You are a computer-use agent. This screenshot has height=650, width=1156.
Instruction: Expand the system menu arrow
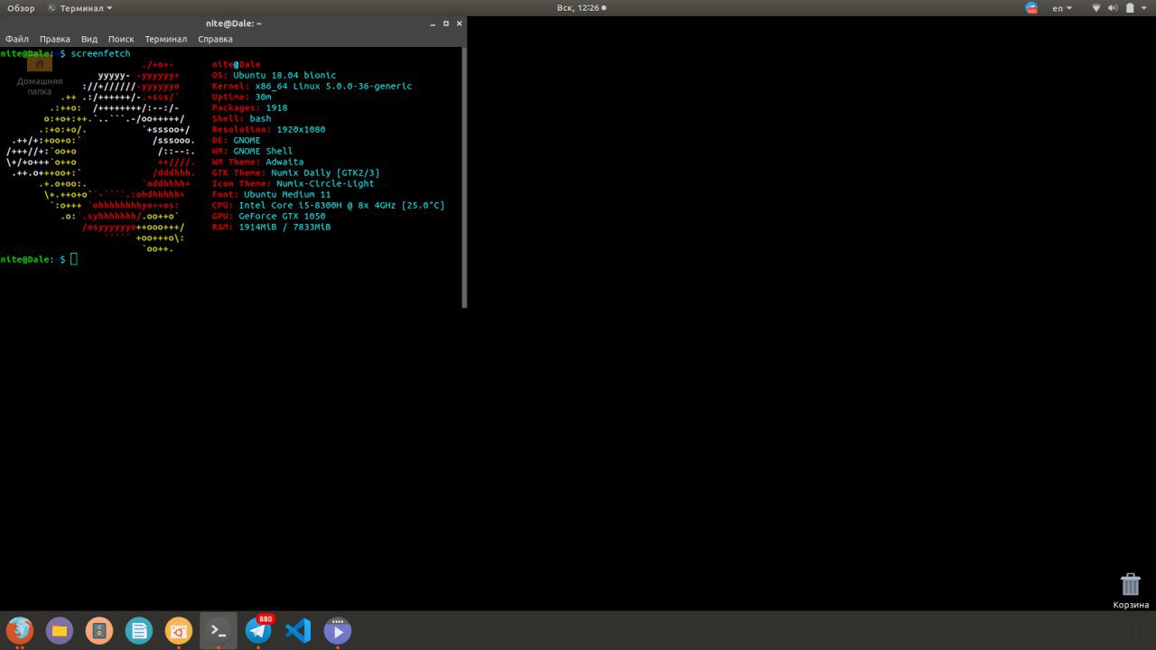[x=1143, y=8]
